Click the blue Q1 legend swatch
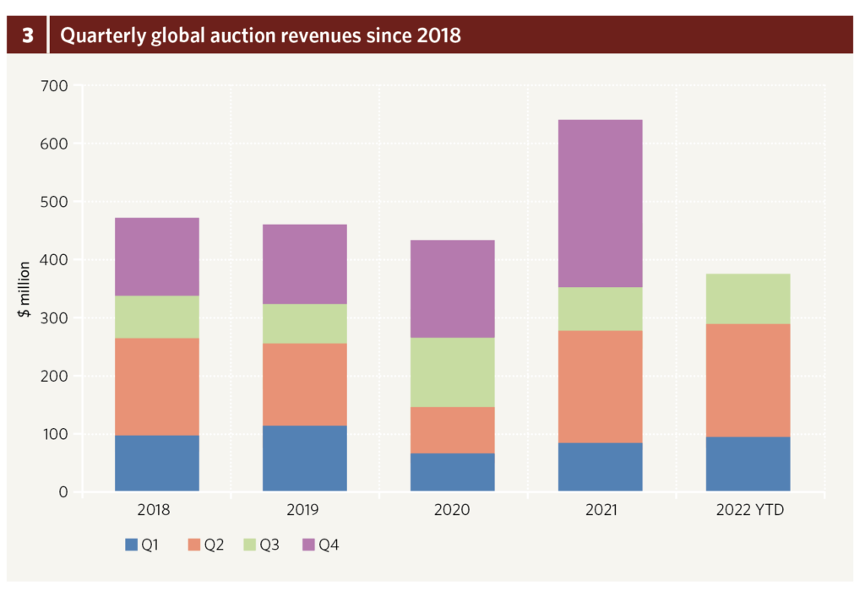 pos(130,545)
